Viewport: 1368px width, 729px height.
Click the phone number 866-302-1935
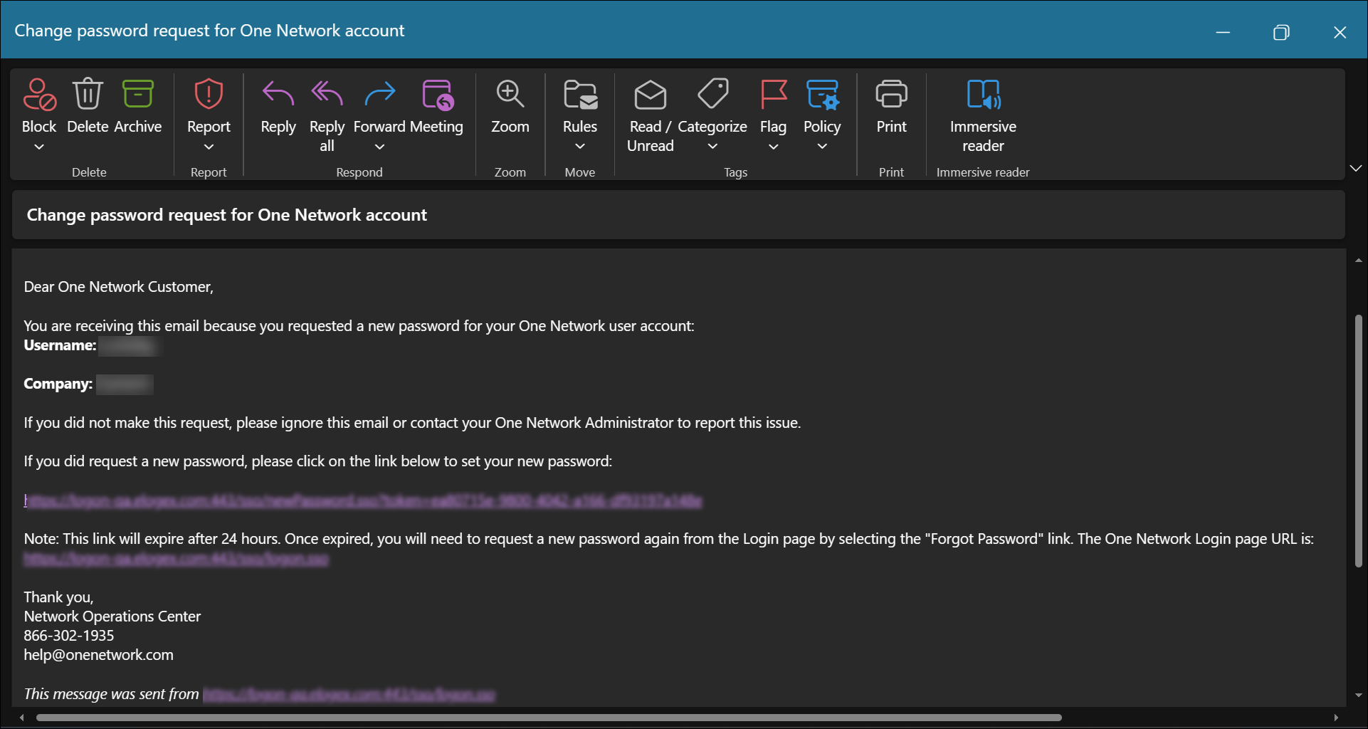click(x=68, y=636)
